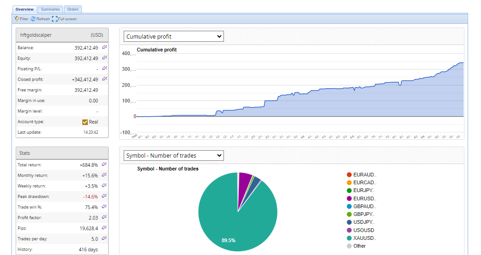Click chart icon beside Closed profit
This screenshot has height=255, width=481.
[x=104, y=79]
